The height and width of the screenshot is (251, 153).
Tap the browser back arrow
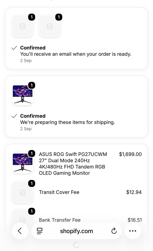[x=20, y=231]
